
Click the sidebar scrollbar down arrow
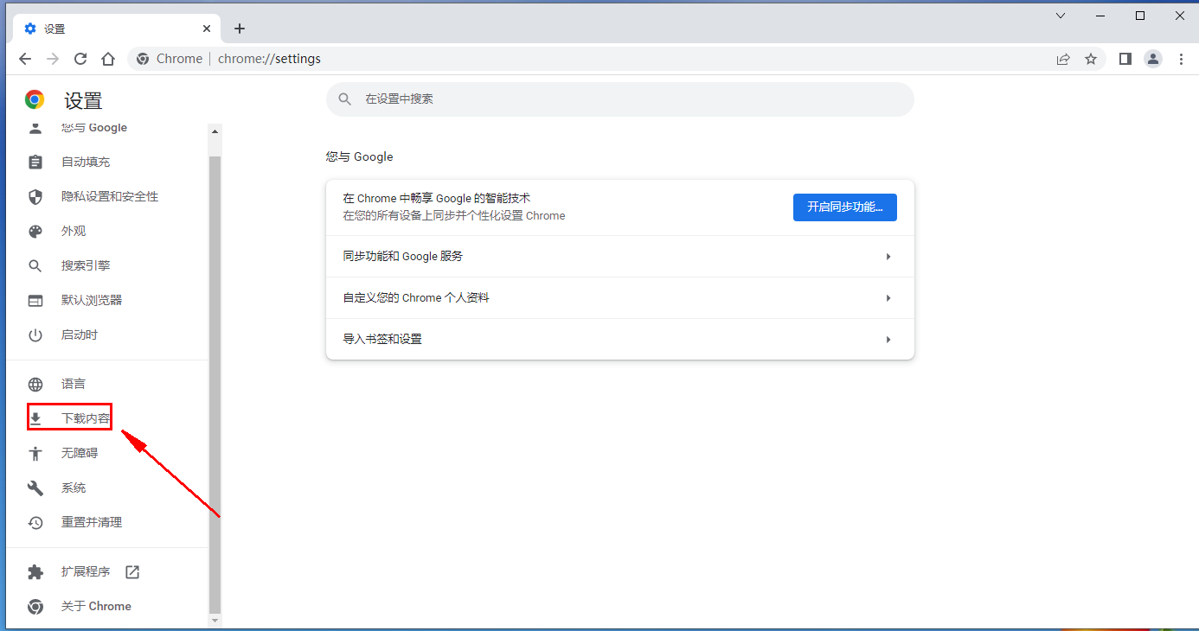tap(215, 621)
